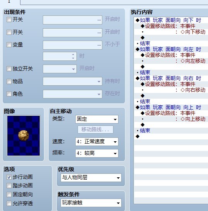
Task: Select 设置移动路线 line under 向左 condition
Action: click(171, 55)
